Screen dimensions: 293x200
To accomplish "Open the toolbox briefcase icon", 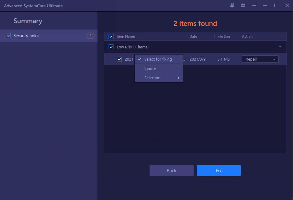I will pos(243,5).
